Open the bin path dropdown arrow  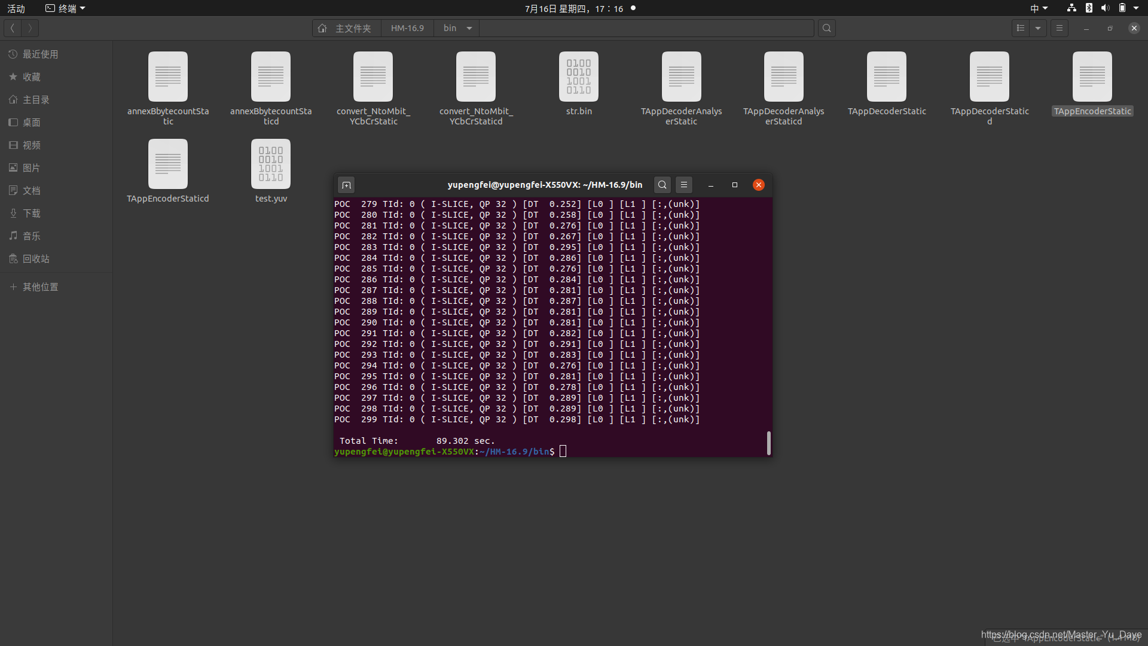(x=469, y=28)
